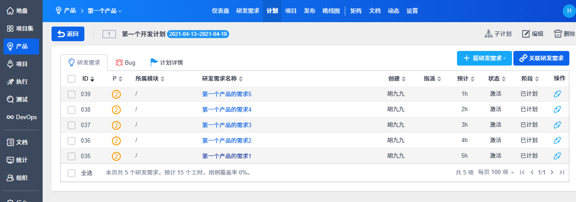Open 测试 in left sidebar
The width and height of the screenshot is (576, 202).
click(21, 100)
